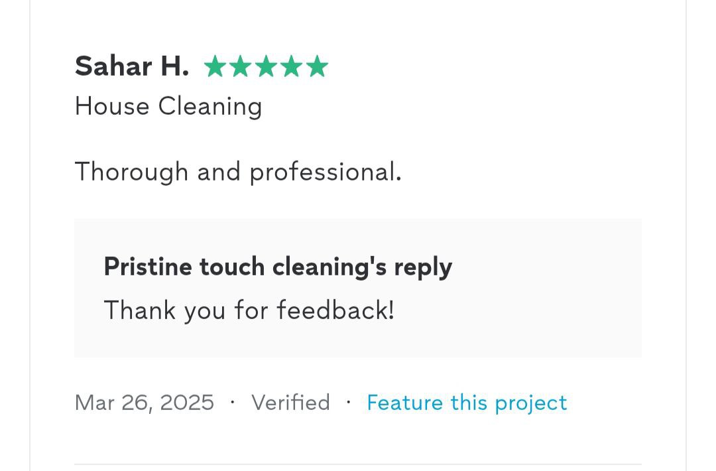Click the fourth green rating star
The height and width of the screenshot is (471, 716).
click(292, 67)
